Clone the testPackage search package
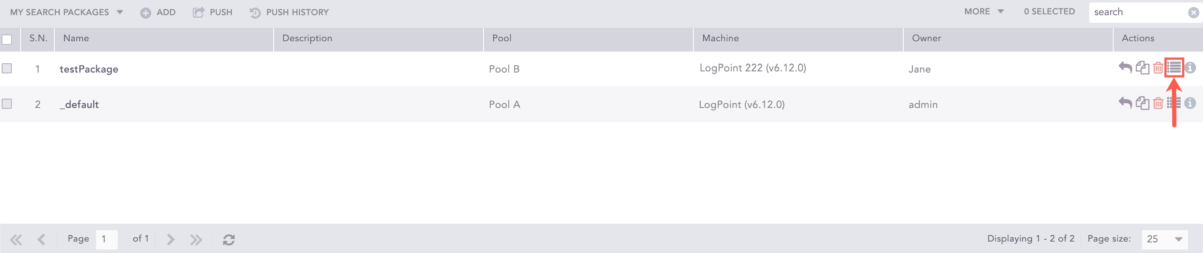The width and height of the screenshot is (1203, 253). (x=1142, y=68)
